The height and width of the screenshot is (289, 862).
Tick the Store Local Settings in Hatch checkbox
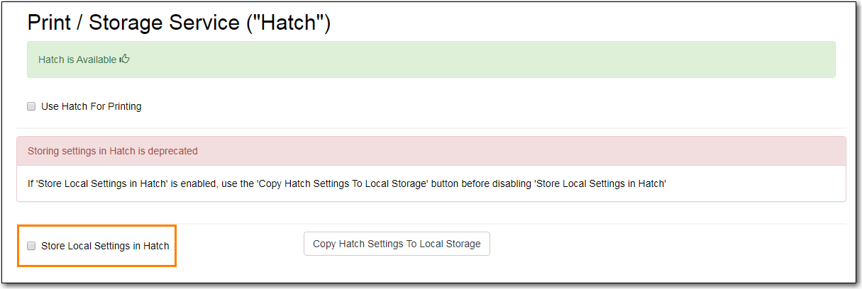pyautogui.click(x=31, y=246)
